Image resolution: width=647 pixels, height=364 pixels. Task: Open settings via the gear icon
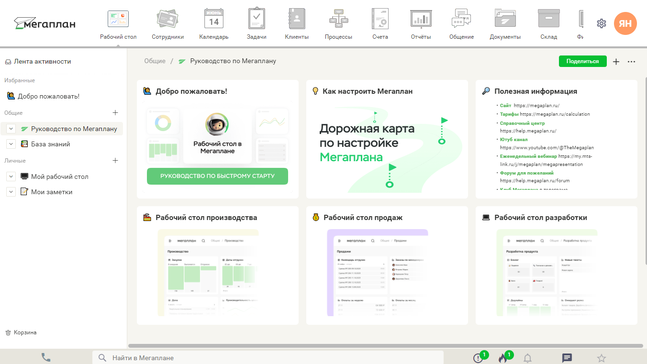pyautogui.click(x=602, y=23)
